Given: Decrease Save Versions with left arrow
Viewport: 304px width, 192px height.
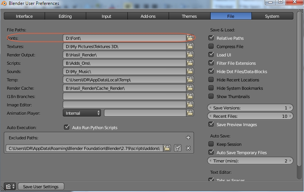Looking at the screenshot, I should click(x=210, y=108).
